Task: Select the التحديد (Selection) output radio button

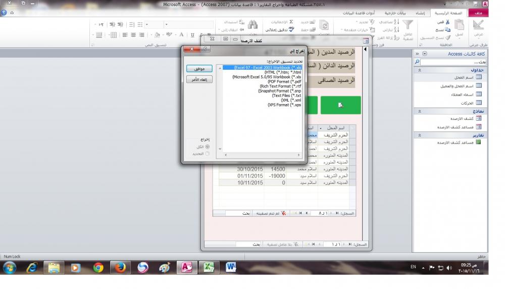Action: pyautogui.click(x=207, y=154)
